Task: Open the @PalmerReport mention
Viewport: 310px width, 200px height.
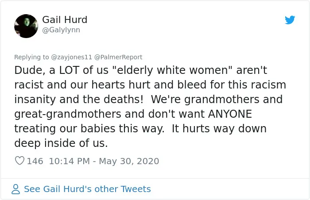Action: click(118, 57)
